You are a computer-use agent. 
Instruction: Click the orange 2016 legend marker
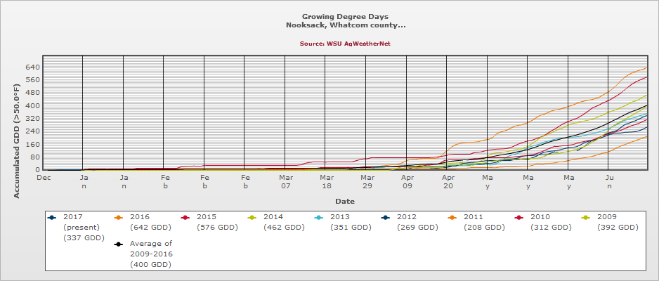[119, 217]
